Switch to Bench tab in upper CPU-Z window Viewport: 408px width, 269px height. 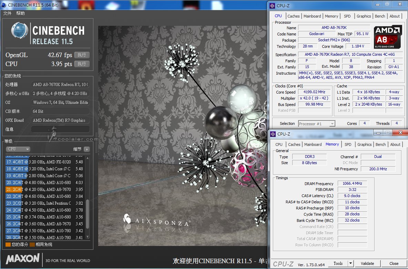[380, 16]
